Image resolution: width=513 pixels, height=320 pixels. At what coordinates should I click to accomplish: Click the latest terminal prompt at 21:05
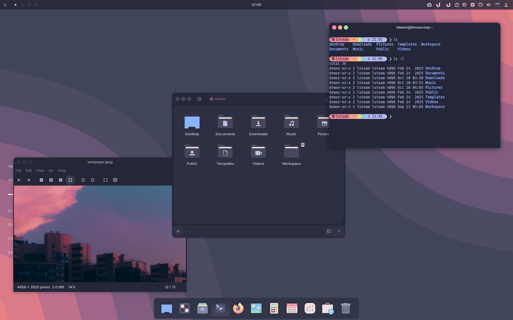[x=358, y=116]
